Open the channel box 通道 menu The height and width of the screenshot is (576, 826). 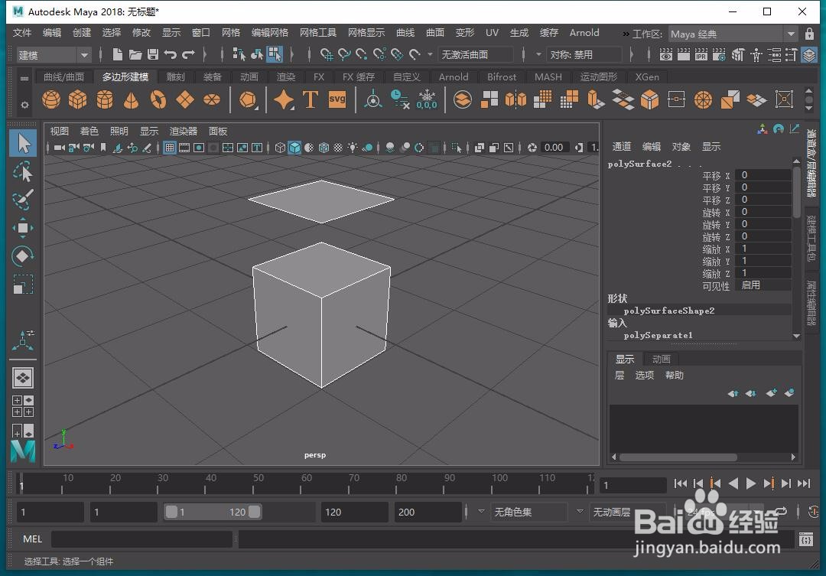pyautogui.click(x=622, y=147)
